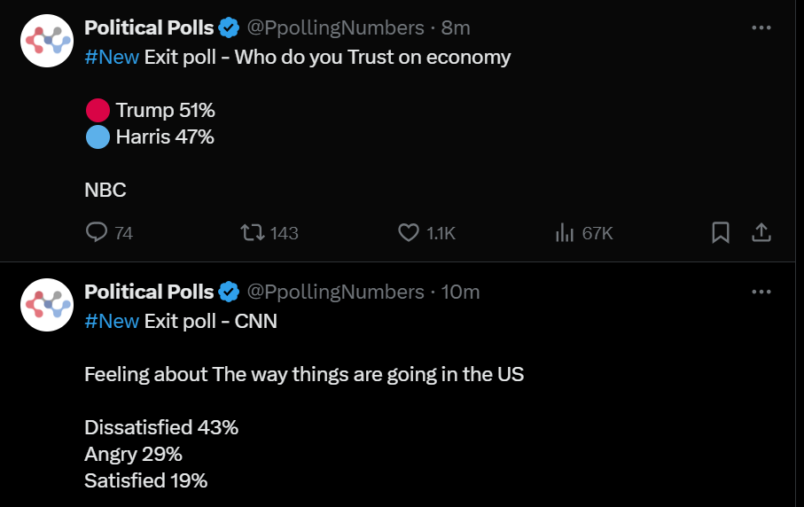The height and width of the screenshot is (507, 804).
Task: Open the 10m timestamp link
Action: (x=460, y=292)
